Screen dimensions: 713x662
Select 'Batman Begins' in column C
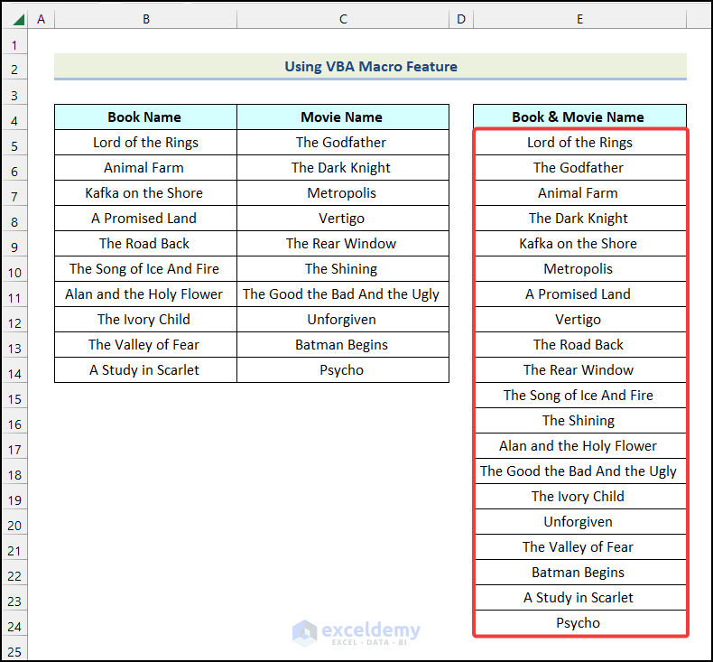[x=343, y=345]
